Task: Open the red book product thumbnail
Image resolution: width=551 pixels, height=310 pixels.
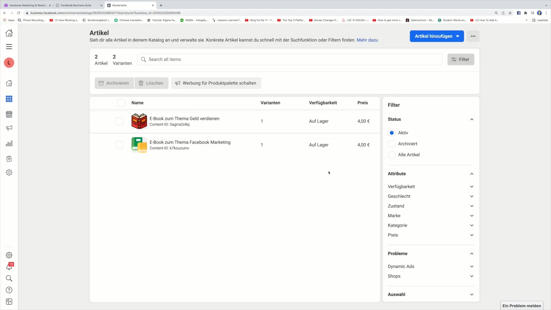Action: 139,121
